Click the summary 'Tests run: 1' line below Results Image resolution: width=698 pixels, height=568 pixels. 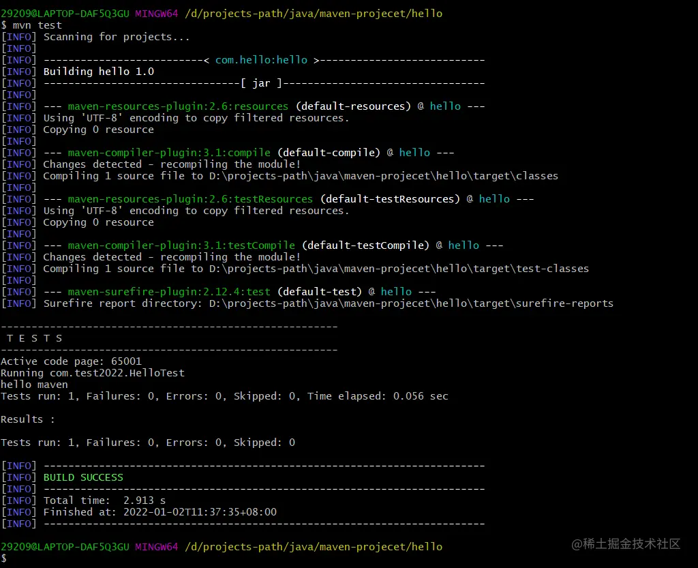coord(148,443)
